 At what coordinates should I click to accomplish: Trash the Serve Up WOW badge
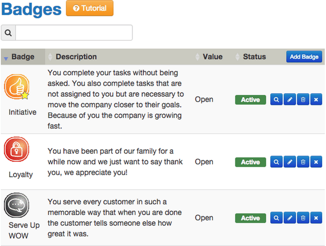tap(303, 218)
